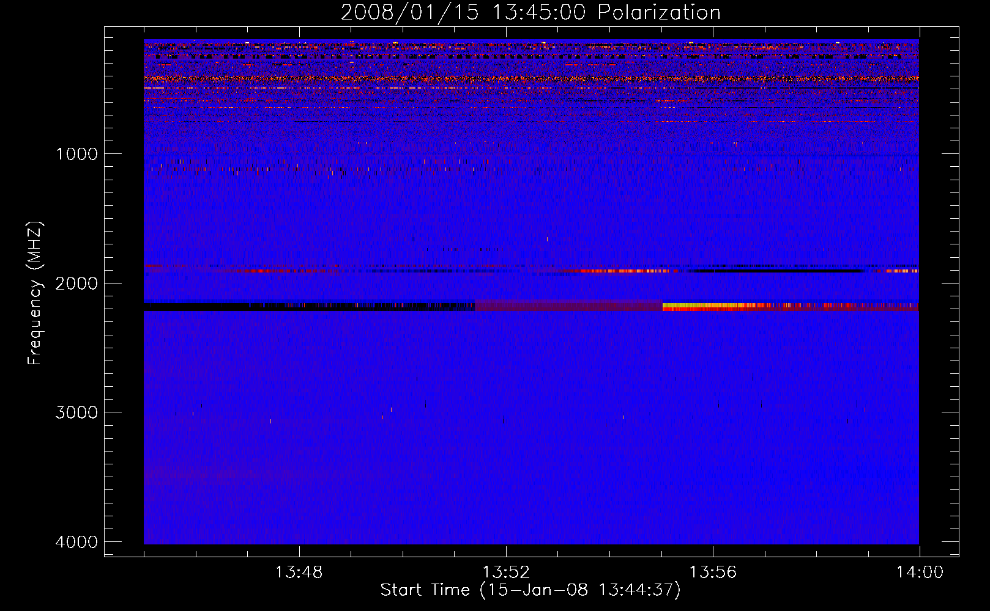The height and width of the screenshot is (611, 990).
Task: Click the 'Frequency (MHZ)' axis label
Action: [35, 293]
